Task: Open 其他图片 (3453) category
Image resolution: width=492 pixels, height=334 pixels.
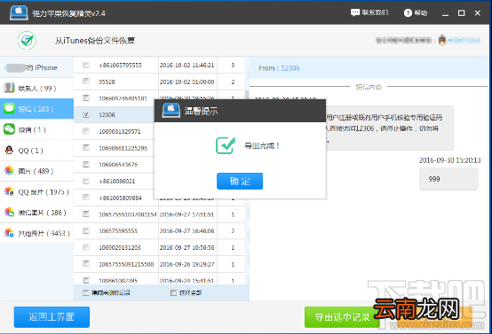Action: [36, 233]
